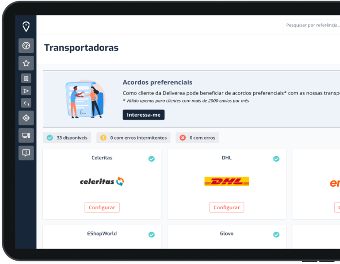Click the Glovo card title

pos(227,233)
